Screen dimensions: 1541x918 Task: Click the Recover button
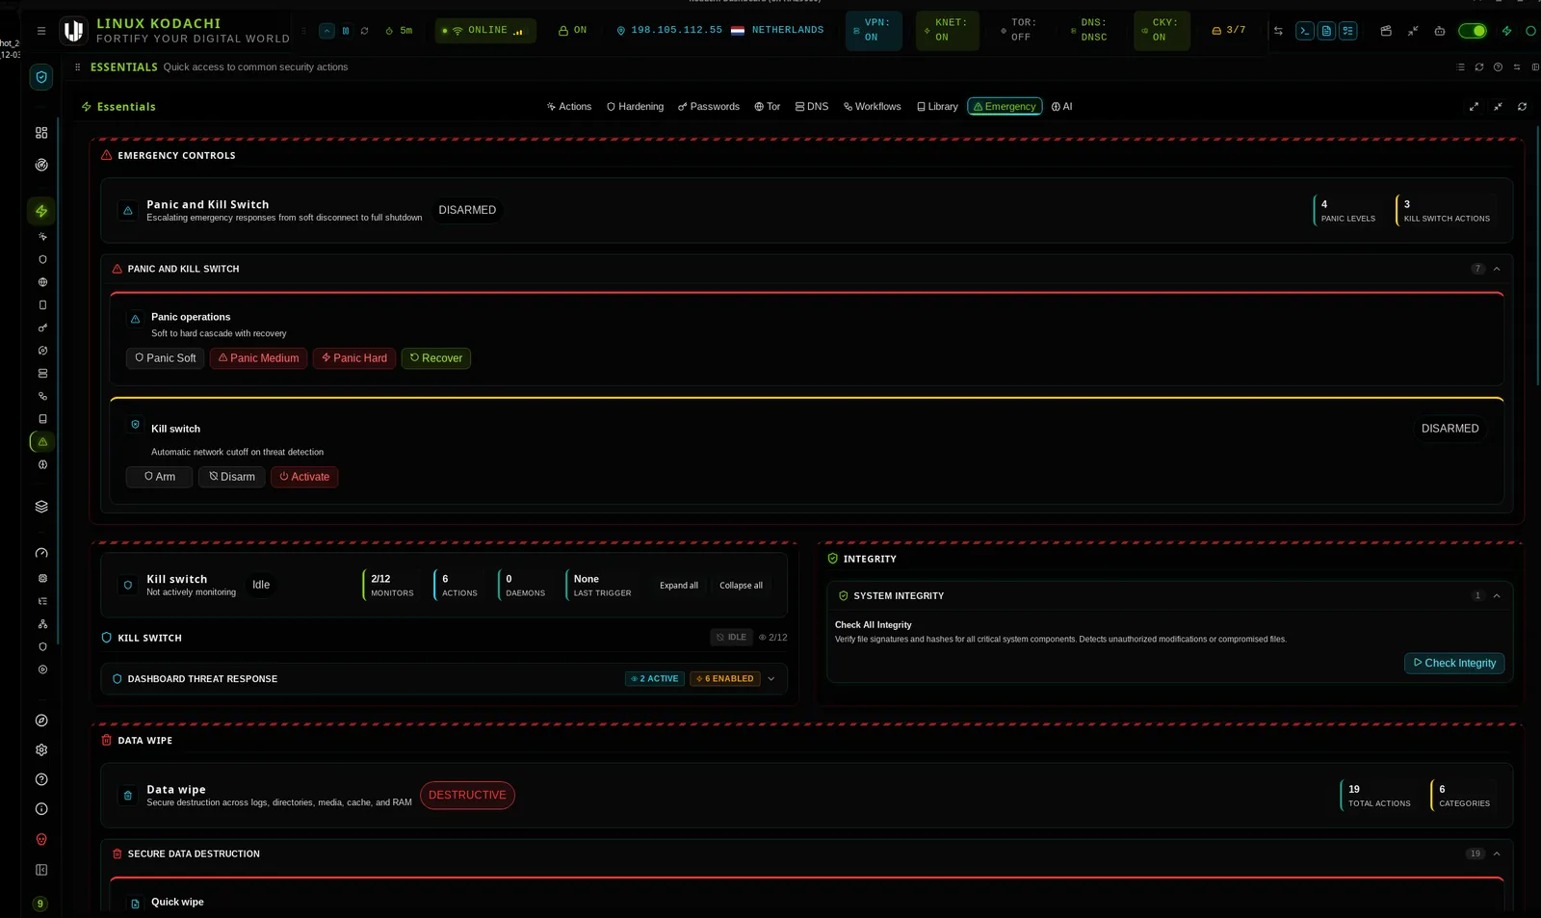[x=436, y=358]
